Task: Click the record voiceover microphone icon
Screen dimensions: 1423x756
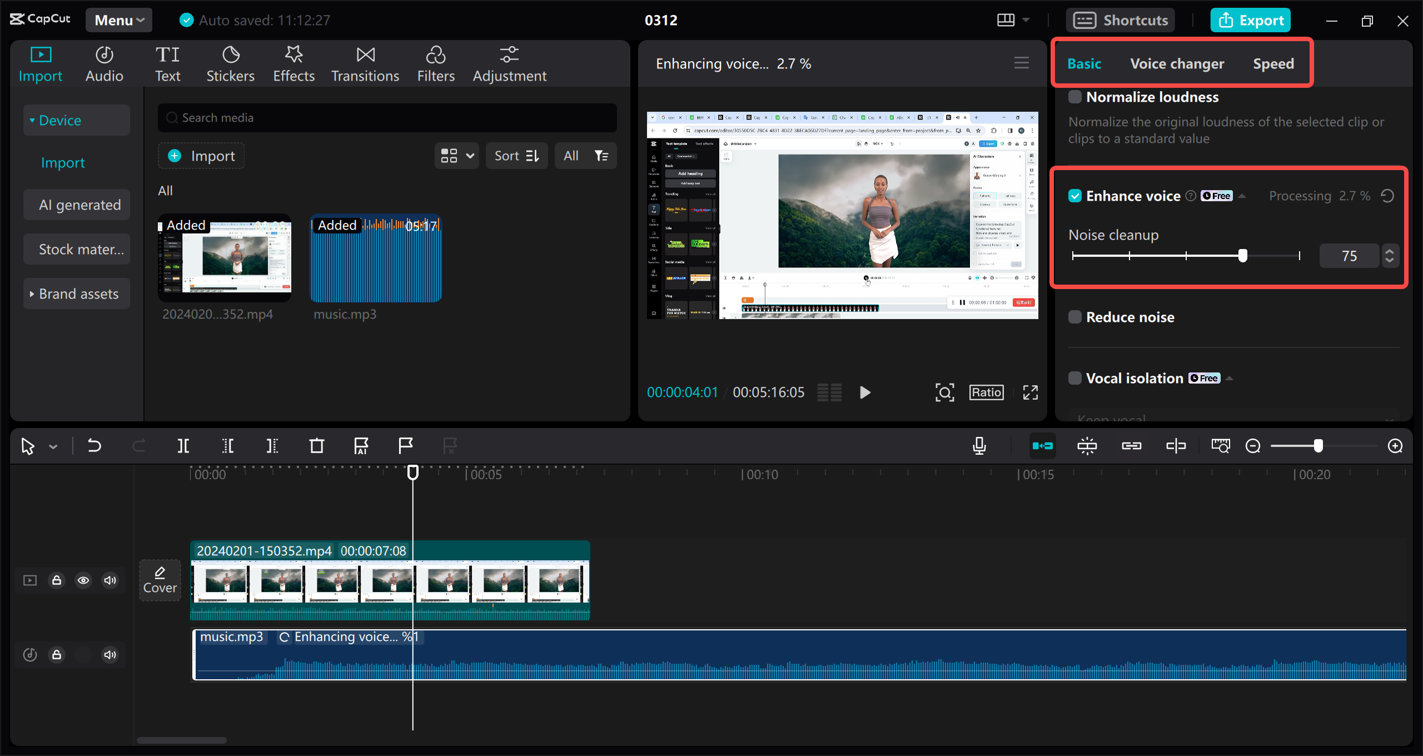Action: (979, 446)
